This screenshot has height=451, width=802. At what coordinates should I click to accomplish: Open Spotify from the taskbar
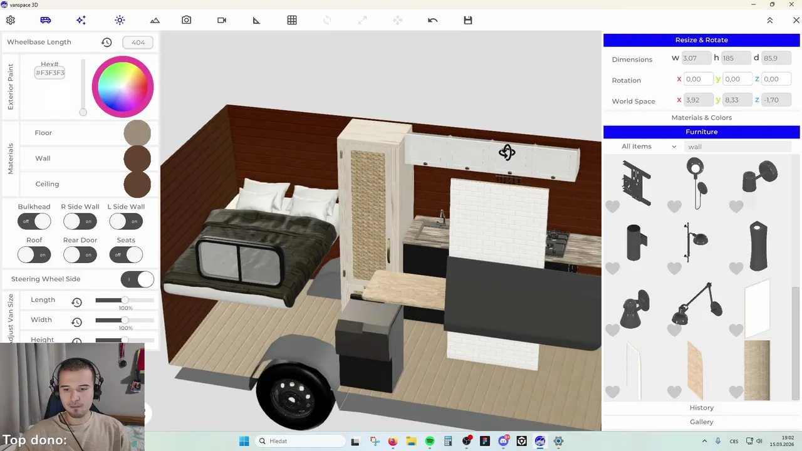point(430,441)
